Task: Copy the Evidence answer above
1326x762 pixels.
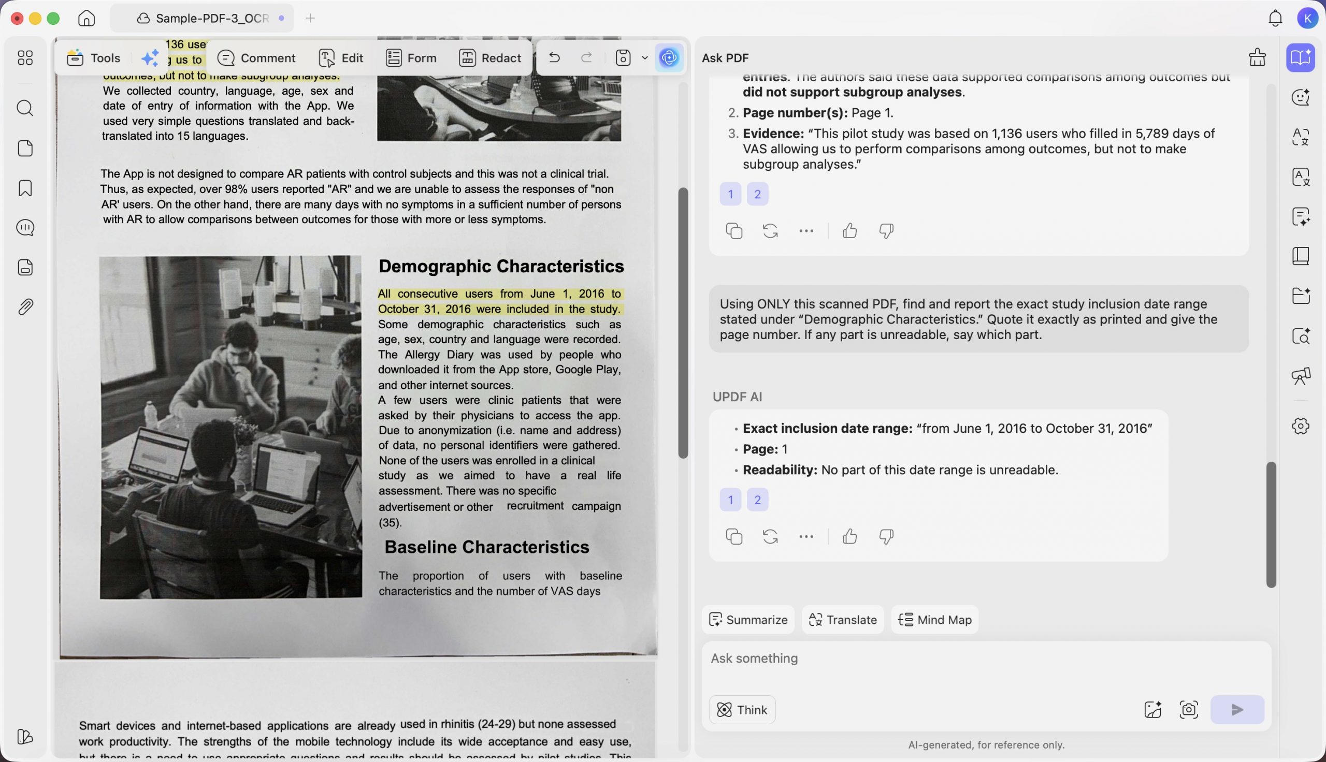Action: pyautogui.click(x=734, y=231)
